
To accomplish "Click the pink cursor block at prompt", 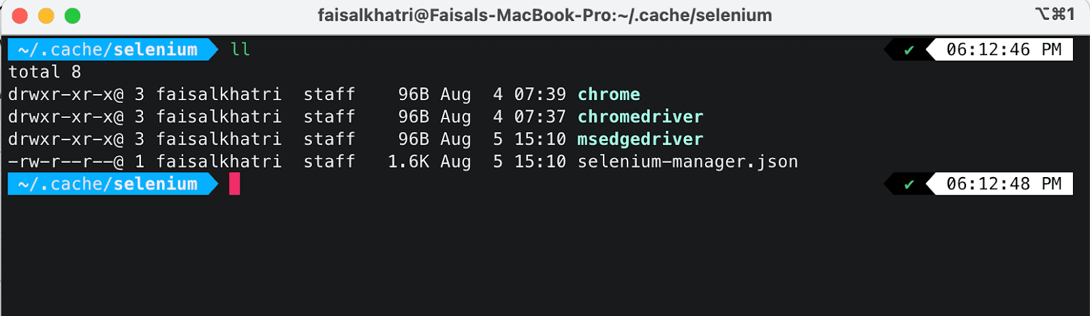I will click(x=234, y=184).
